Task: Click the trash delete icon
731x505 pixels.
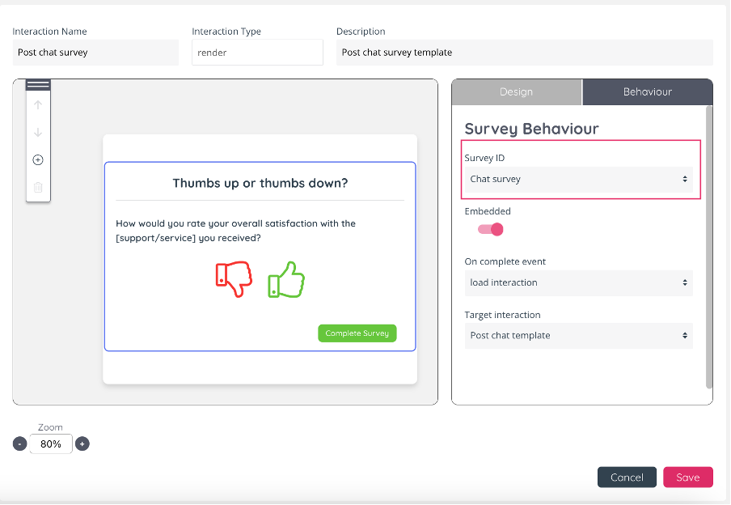Action: coord(38,187)
